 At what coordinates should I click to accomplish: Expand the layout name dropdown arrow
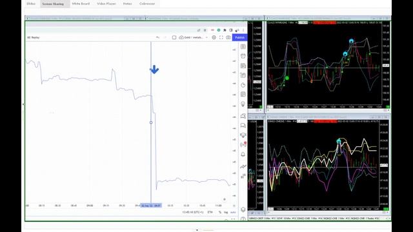pos(206,37)
